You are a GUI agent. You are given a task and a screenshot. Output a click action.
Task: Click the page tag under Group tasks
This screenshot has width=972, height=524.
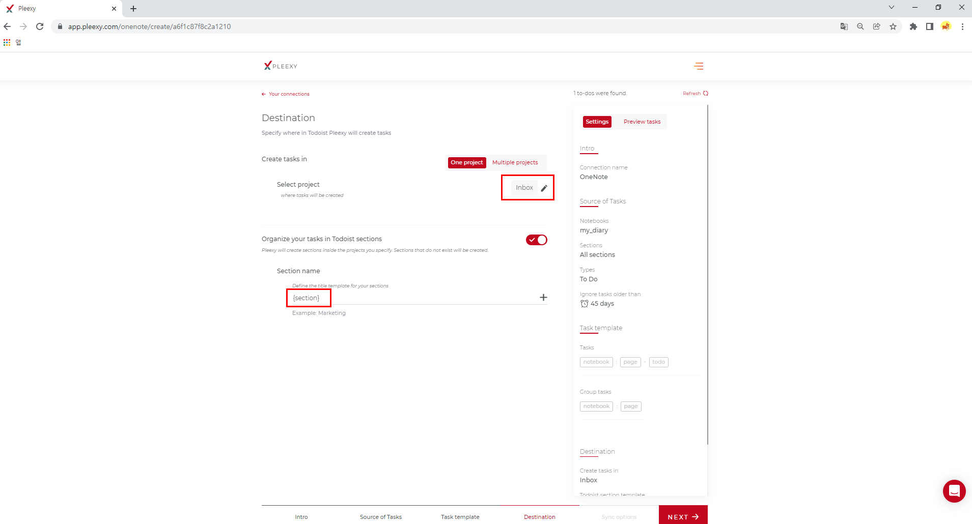coord(631,406)
